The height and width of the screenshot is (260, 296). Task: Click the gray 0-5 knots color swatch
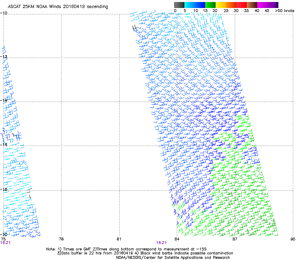tap(179, 5)
